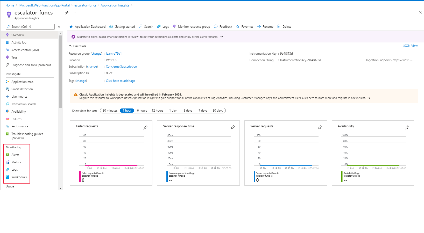424x233 pixels.
Task: Set data range to 7 days
Action: [203, 111]
